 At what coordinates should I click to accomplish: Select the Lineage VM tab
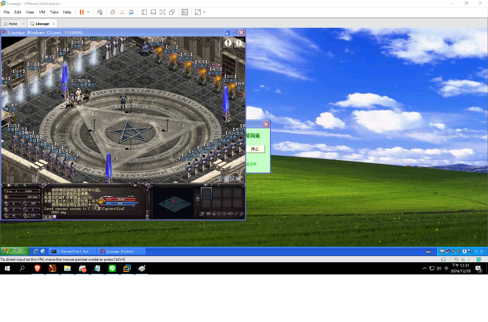(42, 24)
